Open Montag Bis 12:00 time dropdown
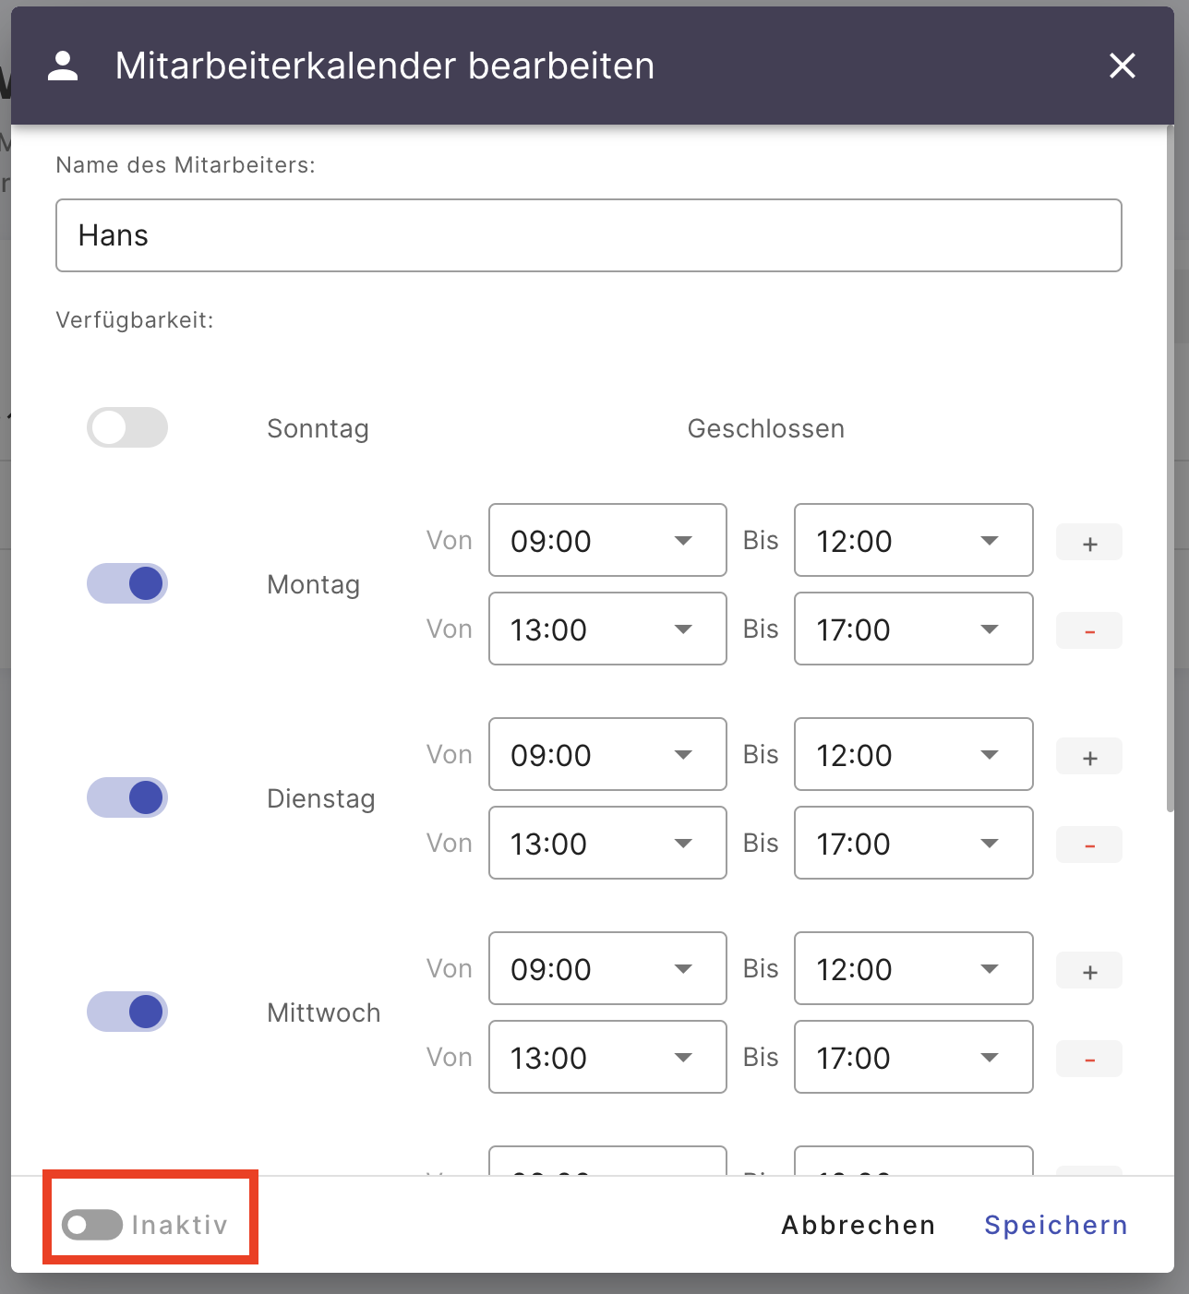1189x1294 pixels. click(912, 541)
